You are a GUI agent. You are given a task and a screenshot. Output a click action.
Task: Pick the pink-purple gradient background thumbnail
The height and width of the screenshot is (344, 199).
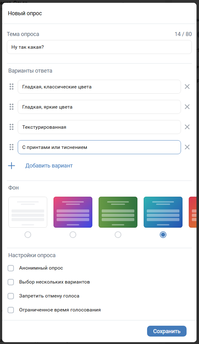point(73,212)
